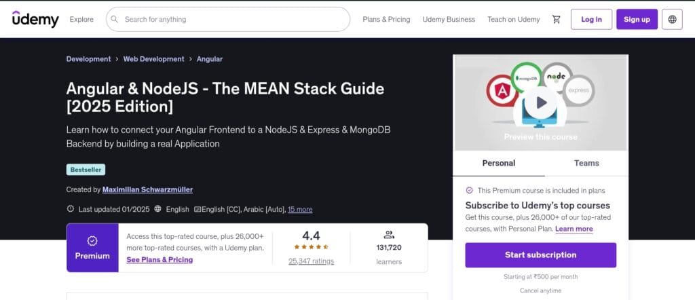View the 25,347 ratings link
The width and height of the screenshot is (695, 300).
click(311, 261)
